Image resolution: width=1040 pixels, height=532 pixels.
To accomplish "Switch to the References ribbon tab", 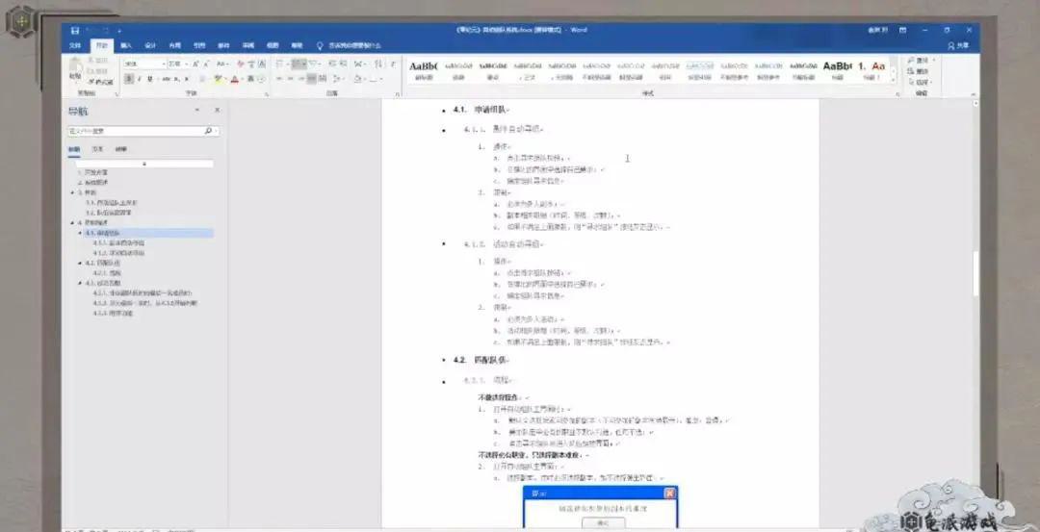I will [199, 46].
